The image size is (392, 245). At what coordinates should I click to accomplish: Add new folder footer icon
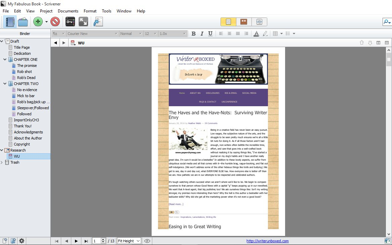coord(13,241)
